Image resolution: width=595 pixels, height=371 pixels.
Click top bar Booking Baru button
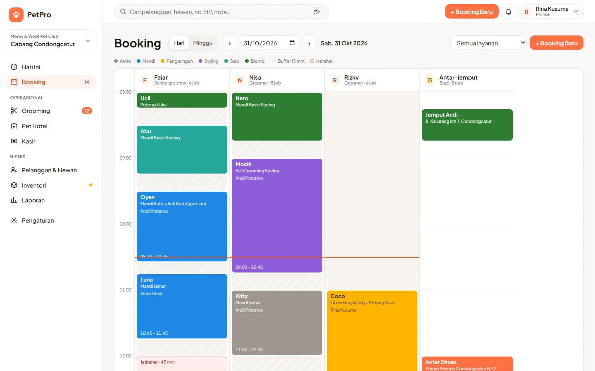pos(471,12)
